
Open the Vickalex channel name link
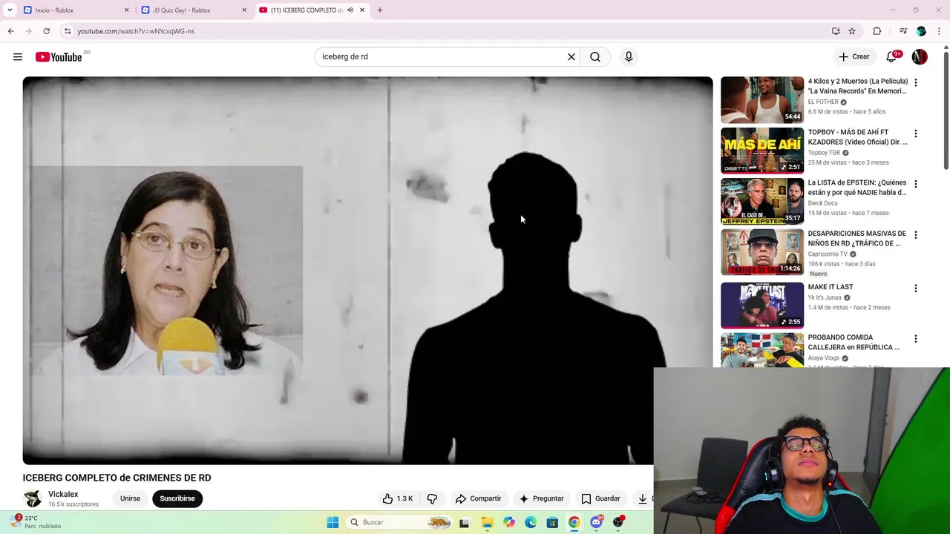[63, 494]
